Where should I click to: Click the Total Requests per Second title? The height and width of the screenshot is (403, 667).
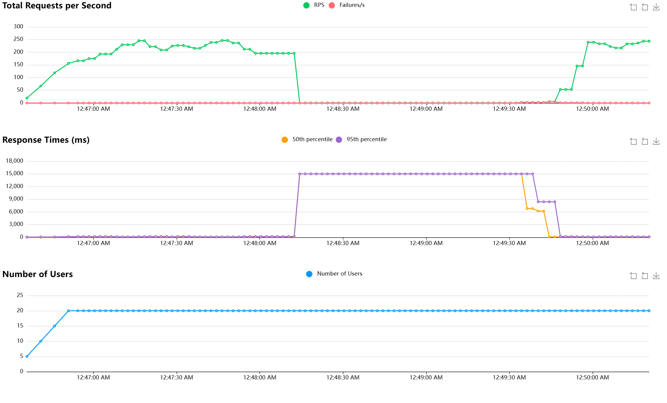click(x=57, y=6)
